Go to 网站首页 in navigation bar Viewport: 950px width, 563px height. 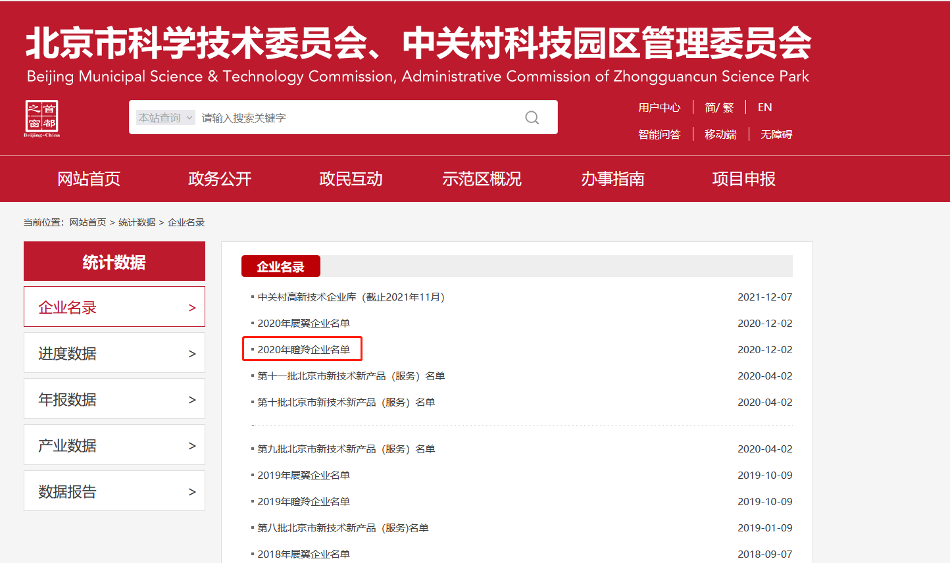tap(89, 179)
